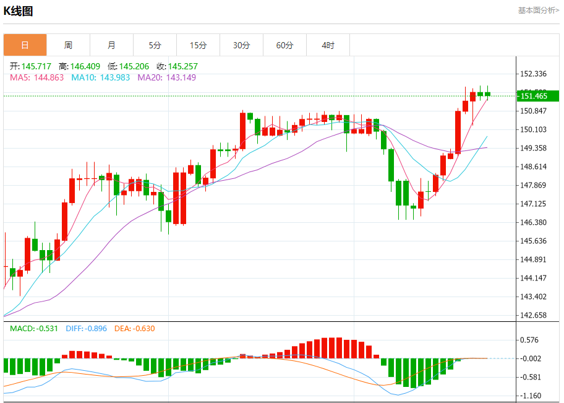Click the MA20: 143.149 indicator value
The width and height of the screenshot is (564, 403).
[x=167, y=77]
